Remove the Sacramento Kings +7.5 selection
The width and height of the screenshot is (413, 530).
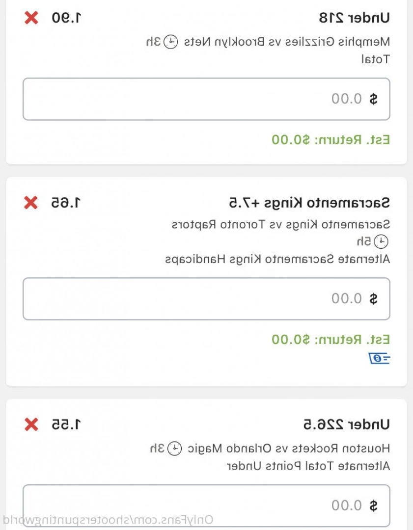click(x=31, y=203)
